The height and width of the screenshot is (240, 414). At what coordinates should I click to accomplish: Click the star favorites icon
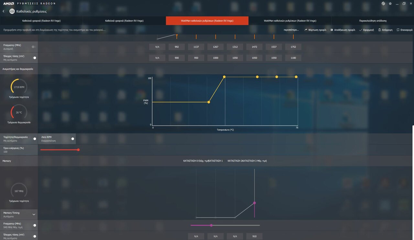(390, 4)
